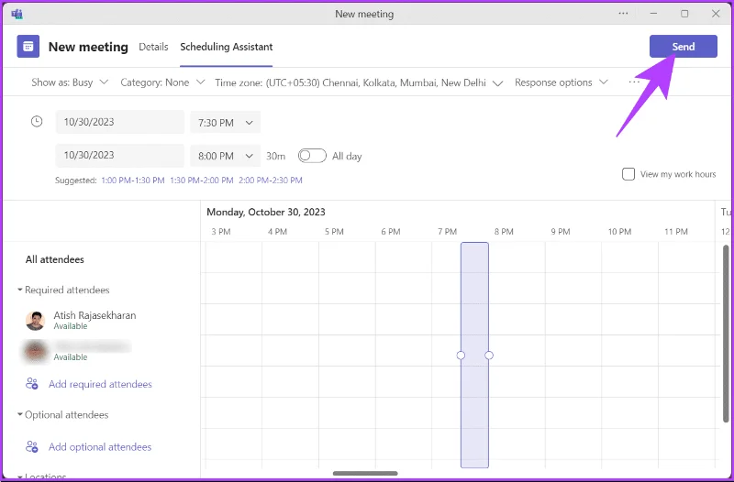Click the 4 PM time column label

[x=278, y=232]
